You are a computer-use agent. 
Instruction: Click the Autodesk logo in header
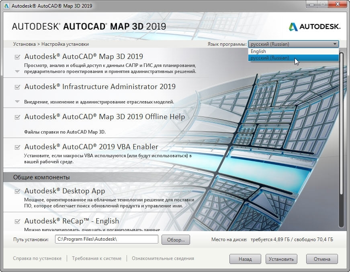[x=315, y=27]
